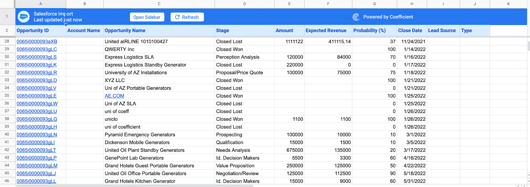Screen dimensions: 530x187
Task: Open opportunity link 0065i0000093gLL
Action: (36, 181)
